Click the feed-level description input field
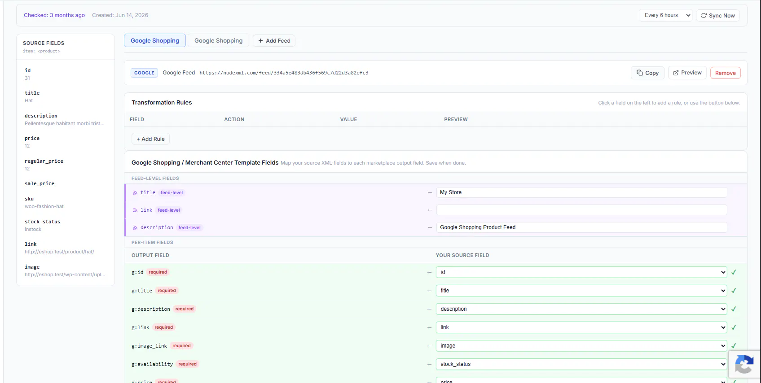 (x=581, y=227)
